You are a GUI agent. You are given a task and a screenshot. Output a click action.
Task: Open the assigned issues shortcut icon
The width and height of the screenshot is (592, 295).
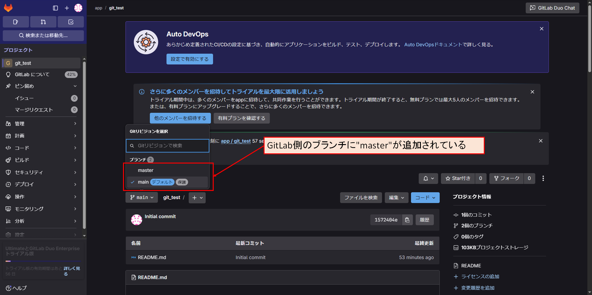[16, 22]
